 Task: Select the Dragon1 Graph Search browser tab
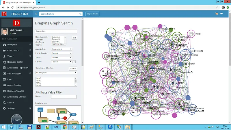(18, 3)
